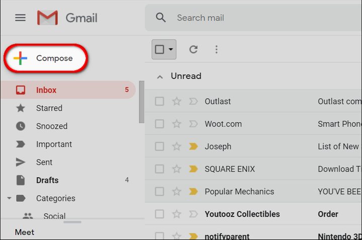Click the Drafts count 4
The width and height of the screenshot is (362, 240).
tap(127, 180)
